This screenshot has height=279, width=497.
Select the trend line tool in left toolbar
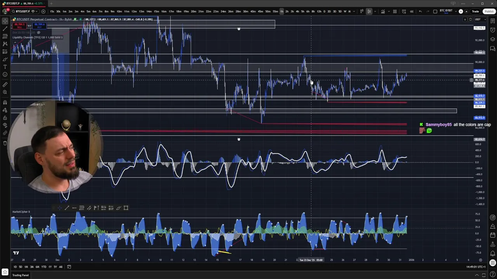click(5, 29)
